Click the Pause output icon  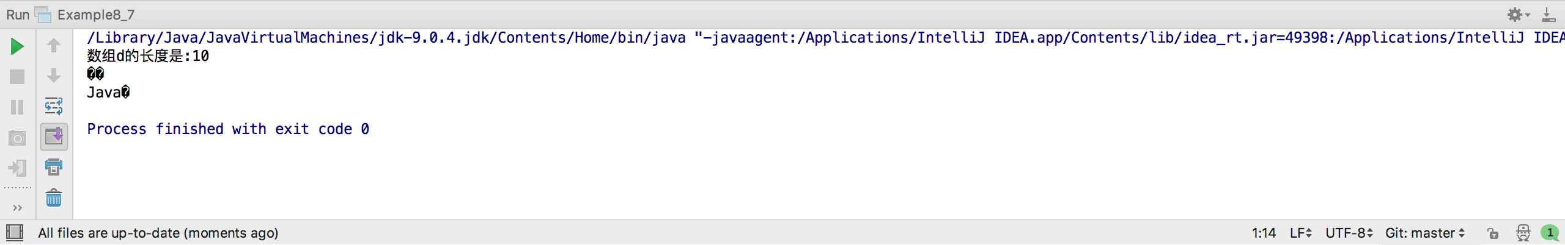[x=17, y=107]
